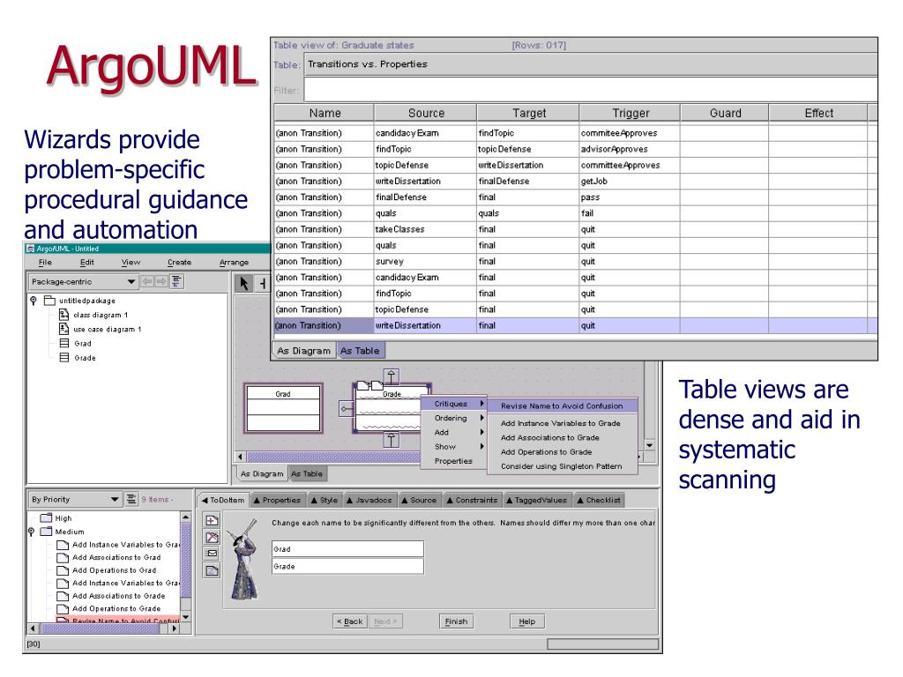Click the Medium priority folder icon
Image resolution: width=903 pixels, height=677 pixels.
click(x=46, y=532)
